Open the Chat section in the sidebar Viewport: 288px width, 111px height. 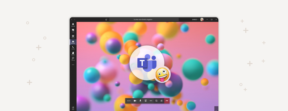73,31
